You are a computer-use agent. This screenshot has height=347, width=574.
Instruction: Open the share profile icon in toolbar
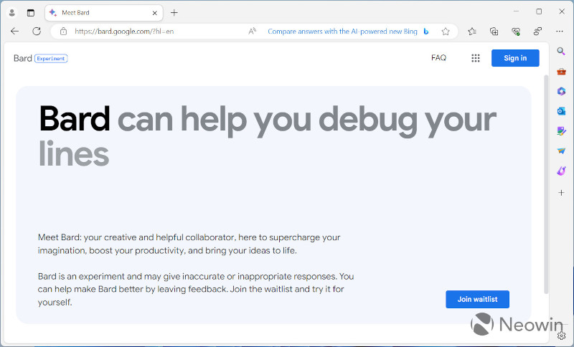[537, 32]
